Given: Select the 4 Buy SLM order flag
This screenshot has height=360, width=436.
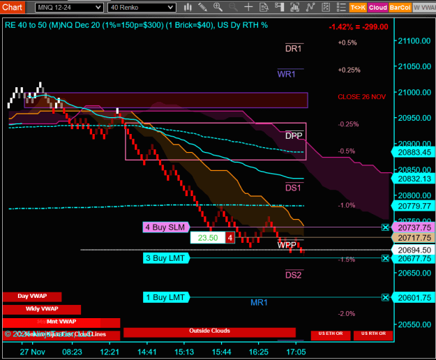Looking at the screenshot, I should [x=166, y=227].
